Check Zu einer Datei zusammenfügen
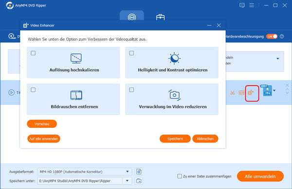This screenshot has width=292, height=189. click(x=180, y=176)
